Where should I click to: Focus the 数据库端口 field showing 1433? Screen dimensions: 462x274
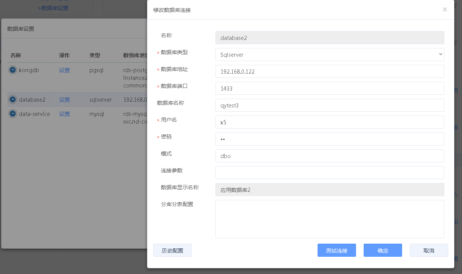coord(330,88)
